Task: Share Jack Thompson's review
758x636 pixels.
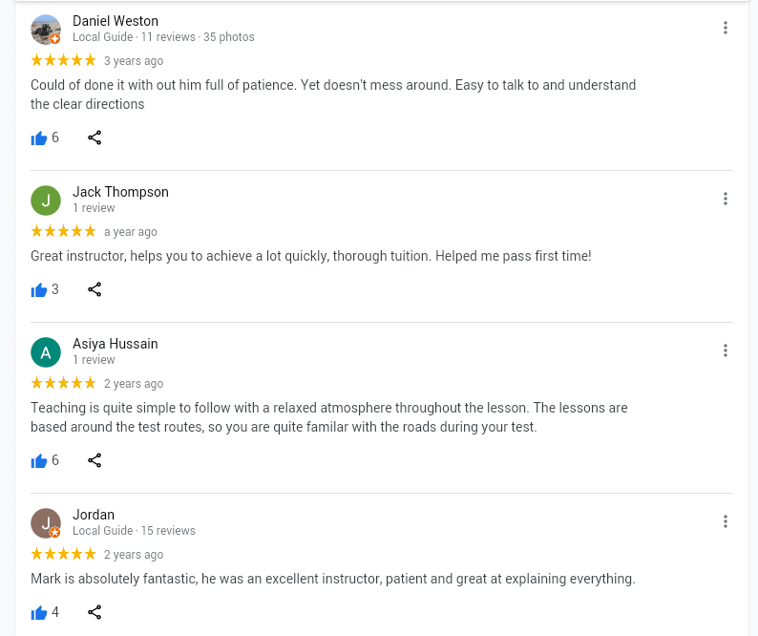Action: 95,290
